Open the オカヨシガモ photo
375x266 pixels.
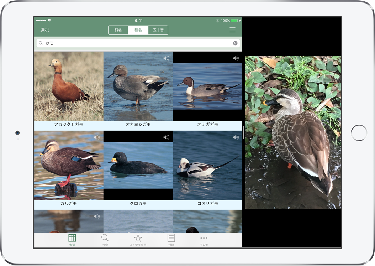pos(138,87)
